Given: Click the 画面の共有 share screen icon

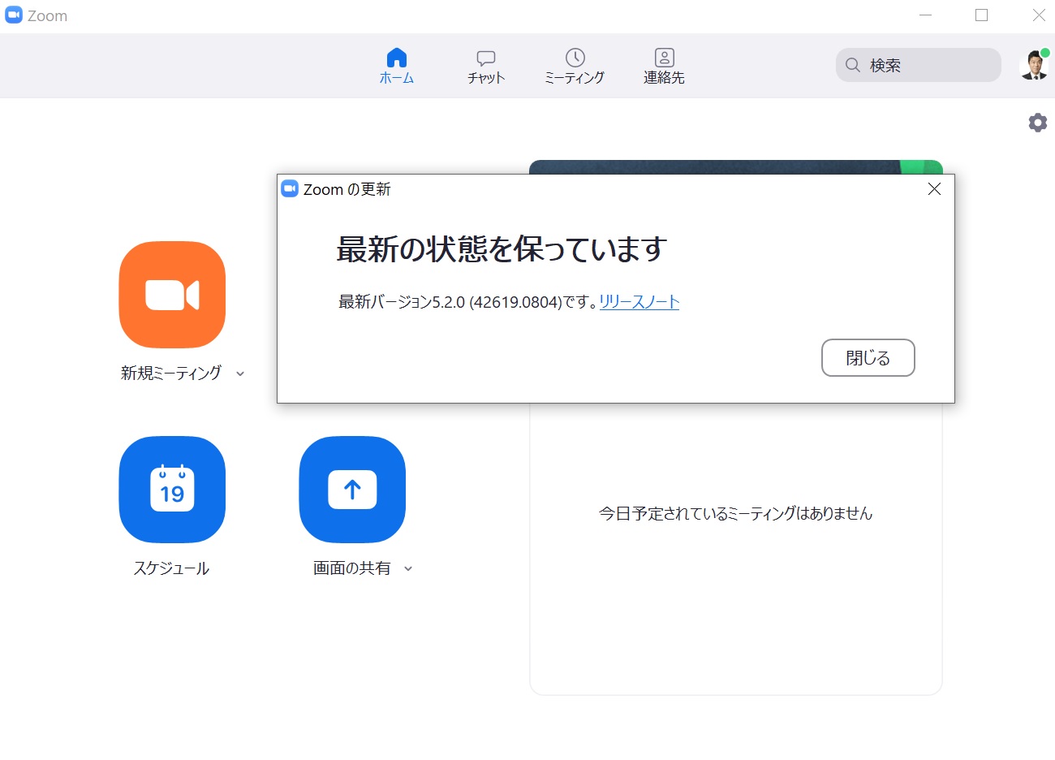Looking at the screenshot, I should [x=352, y=490].
